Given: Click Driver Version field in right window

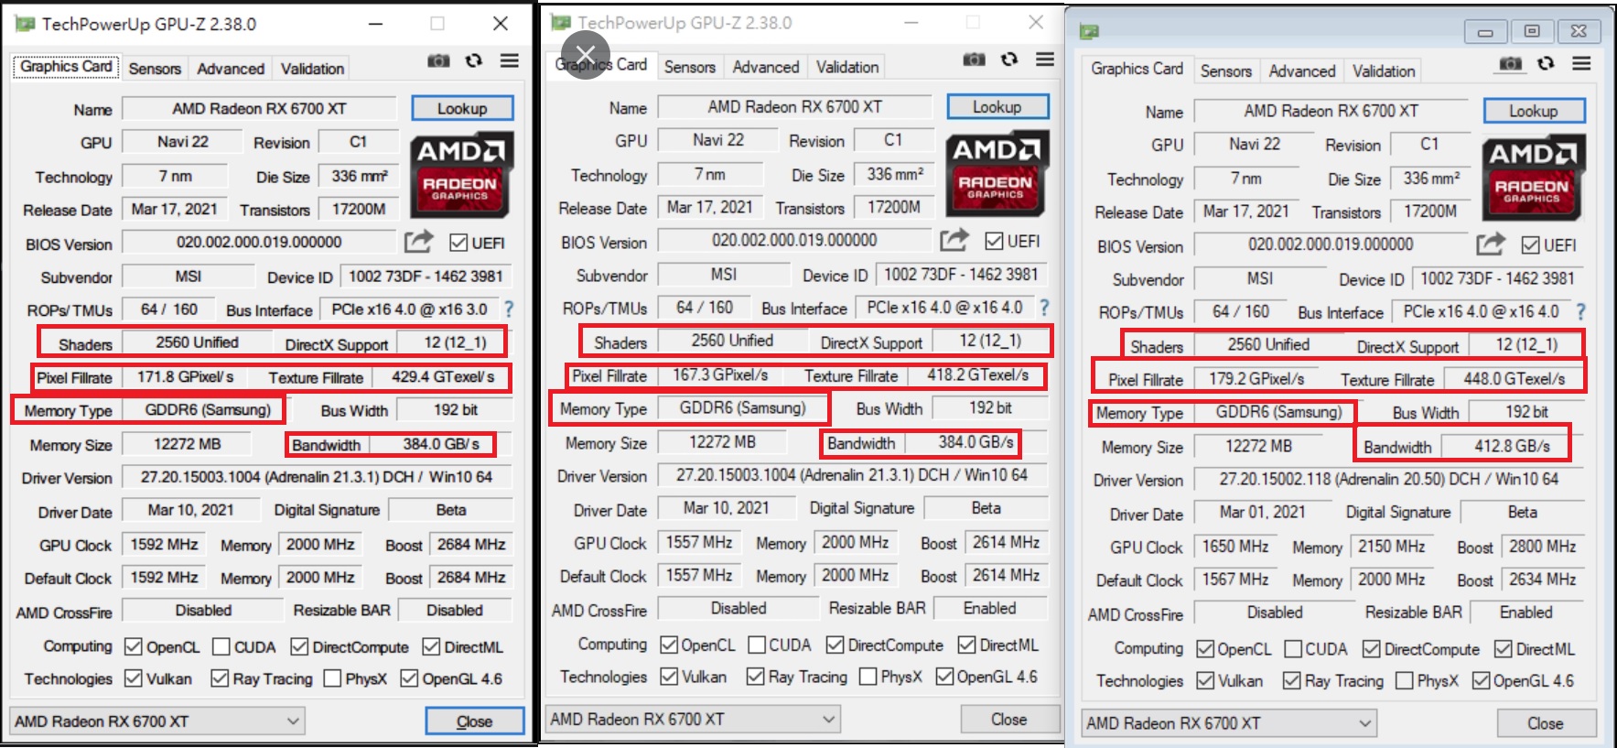Looking at the screenshot, I should point(1388,479).
